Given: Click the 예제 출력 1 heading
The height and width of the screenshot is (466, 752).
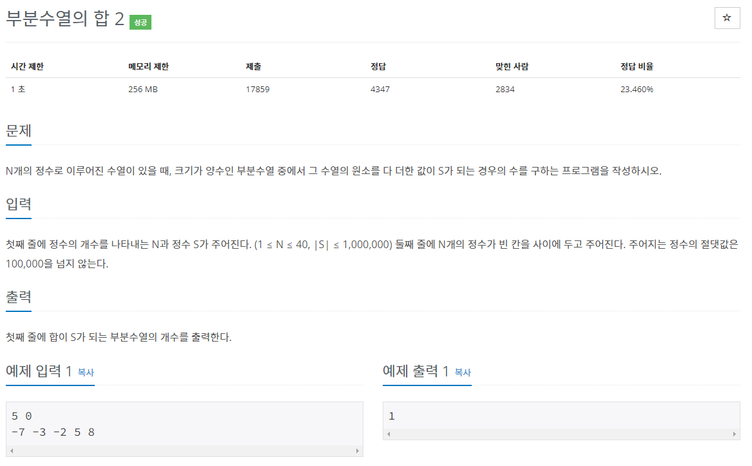Looking at the screenshot, I should tap(416, 371).
